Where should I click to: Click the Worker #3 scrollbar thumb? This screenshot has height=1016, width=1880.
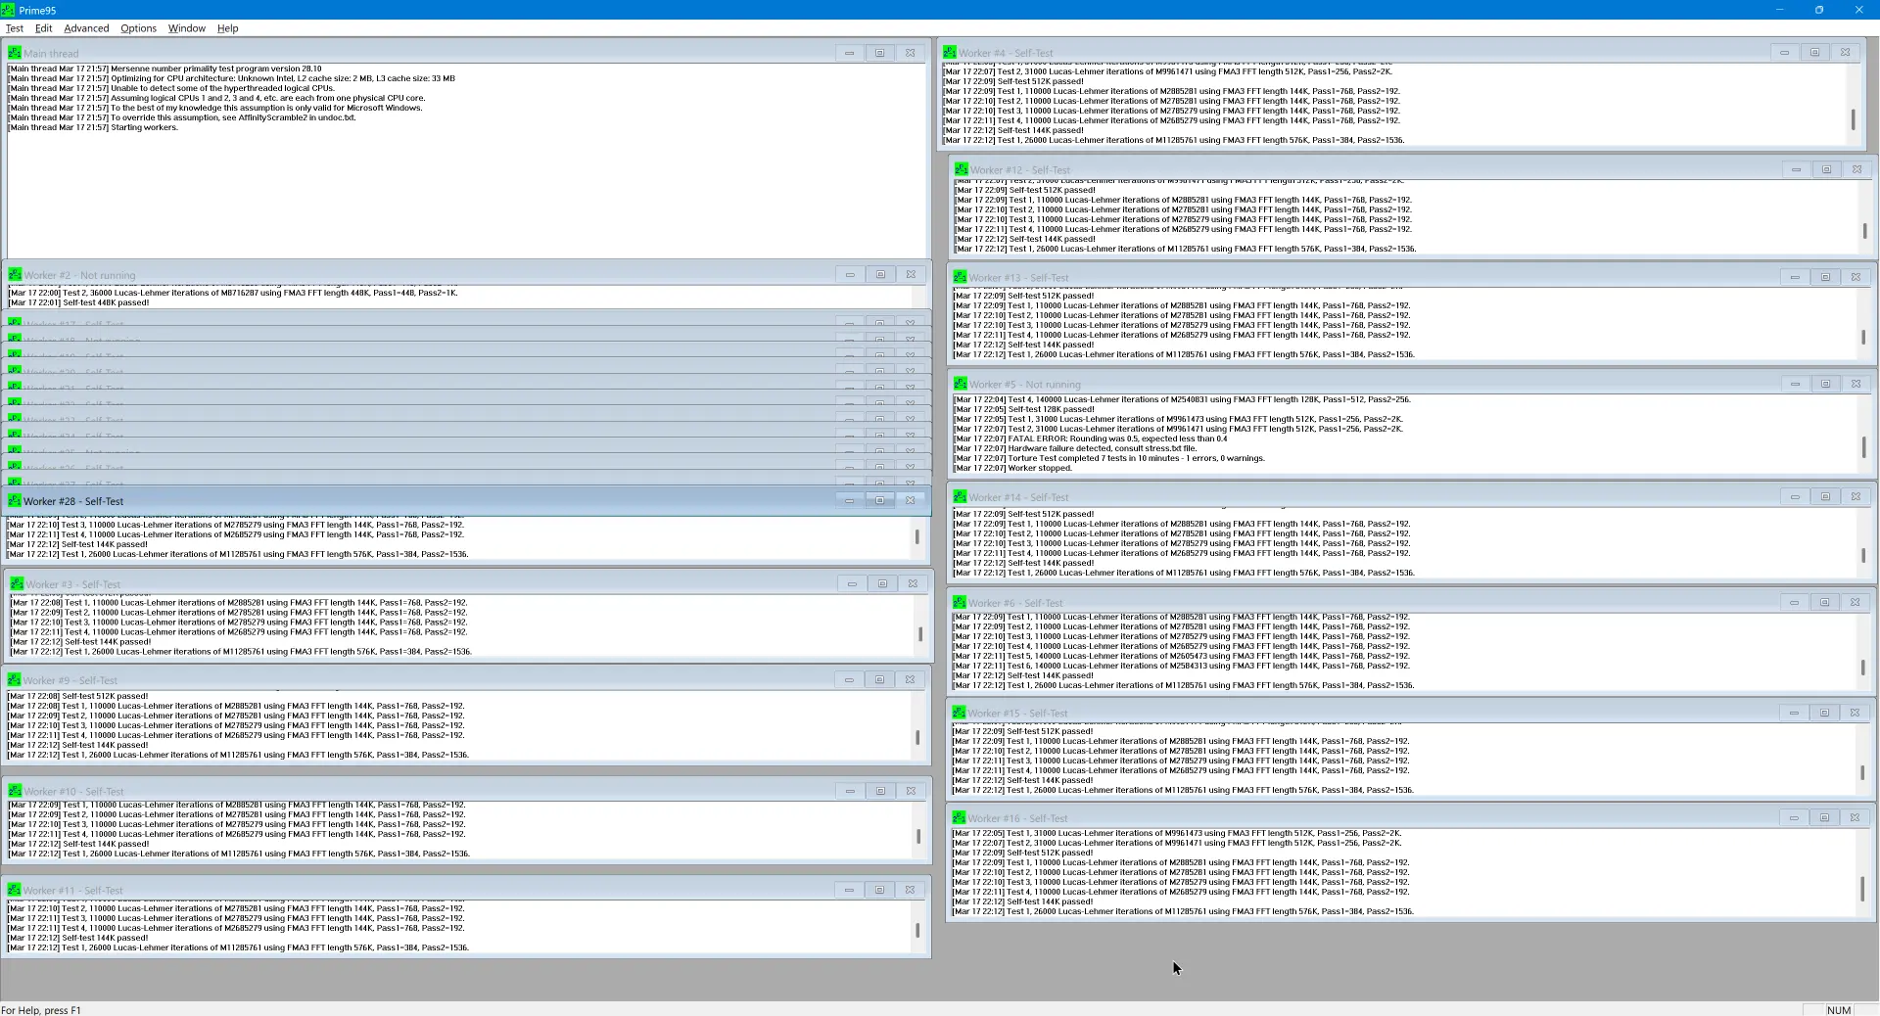920,634
